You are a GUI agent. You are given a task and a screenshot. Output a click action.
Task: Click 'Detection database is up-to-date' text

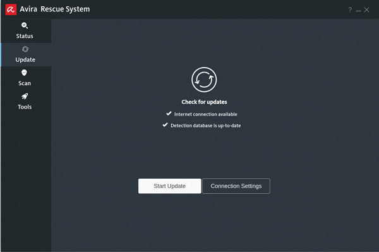click(x=206, y=126)
